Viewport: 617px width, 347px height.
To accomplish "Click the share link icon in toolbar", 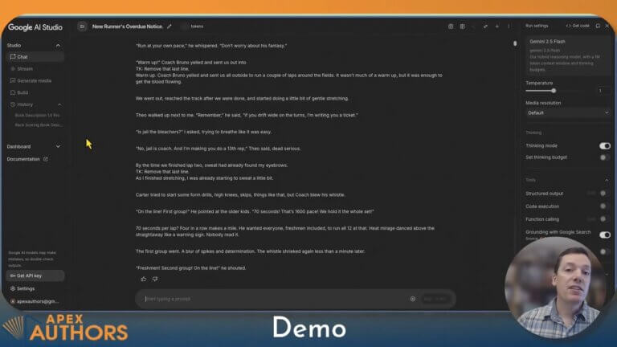I will 485,27.
